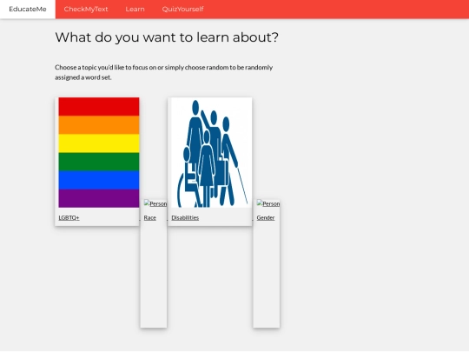Open the Disabilities topic link
469x352 pixels.
point(185,217)
